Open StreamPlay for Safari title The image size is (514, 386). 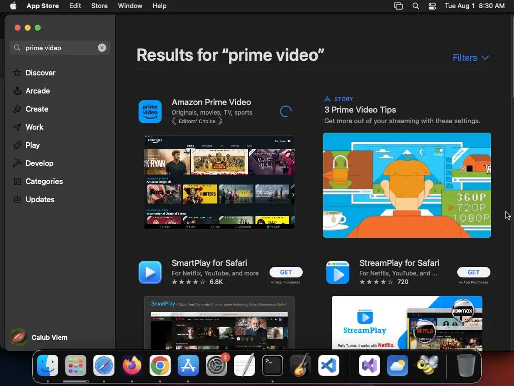pos(399,263)
